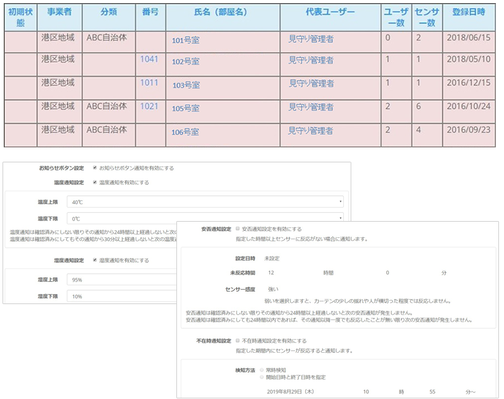The height and width of the screenshot is (399, 504).
Task: Toggle 湿度通知を有効にする checkbox
Action: [x=94, y=260]
